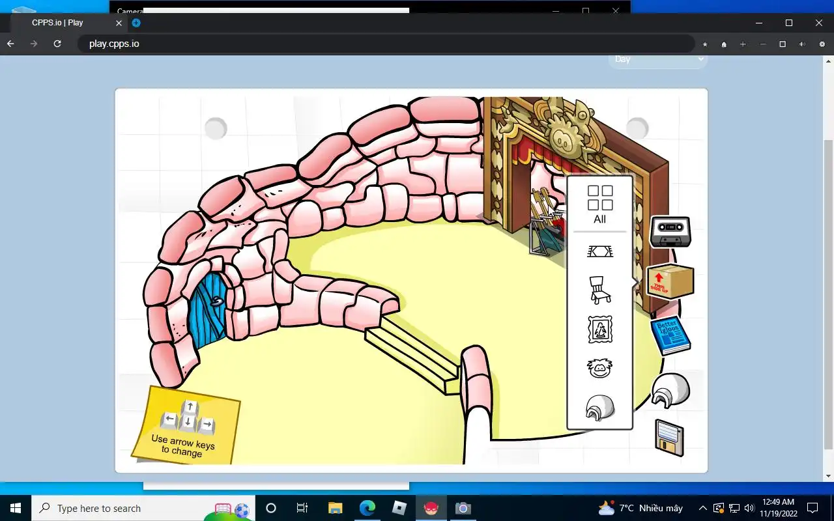
Task: Open the notification center
Action: coord(812,508)
